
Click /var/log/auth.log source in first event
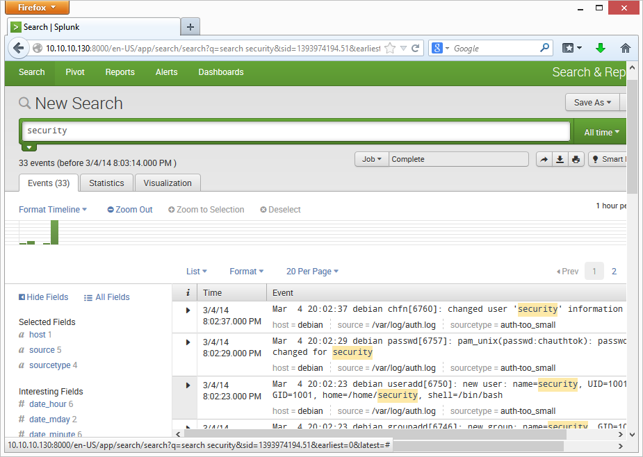[x=403, y=325]
